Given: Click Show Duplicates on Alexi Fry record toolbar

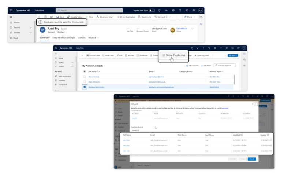Looking at the screenshot, I should point(126,17).
